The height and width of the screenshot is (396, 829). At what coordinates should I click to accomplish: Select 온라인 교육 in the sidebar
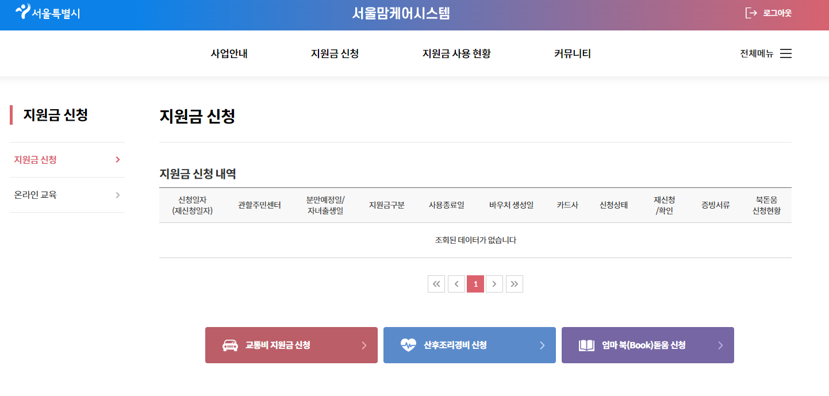[67, 195]
